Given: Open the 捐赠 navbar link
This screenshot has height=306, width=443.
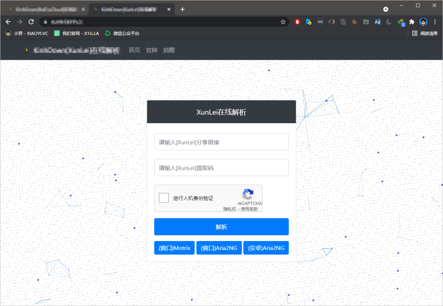Looking at the screenshot, I should coord(169,50).
